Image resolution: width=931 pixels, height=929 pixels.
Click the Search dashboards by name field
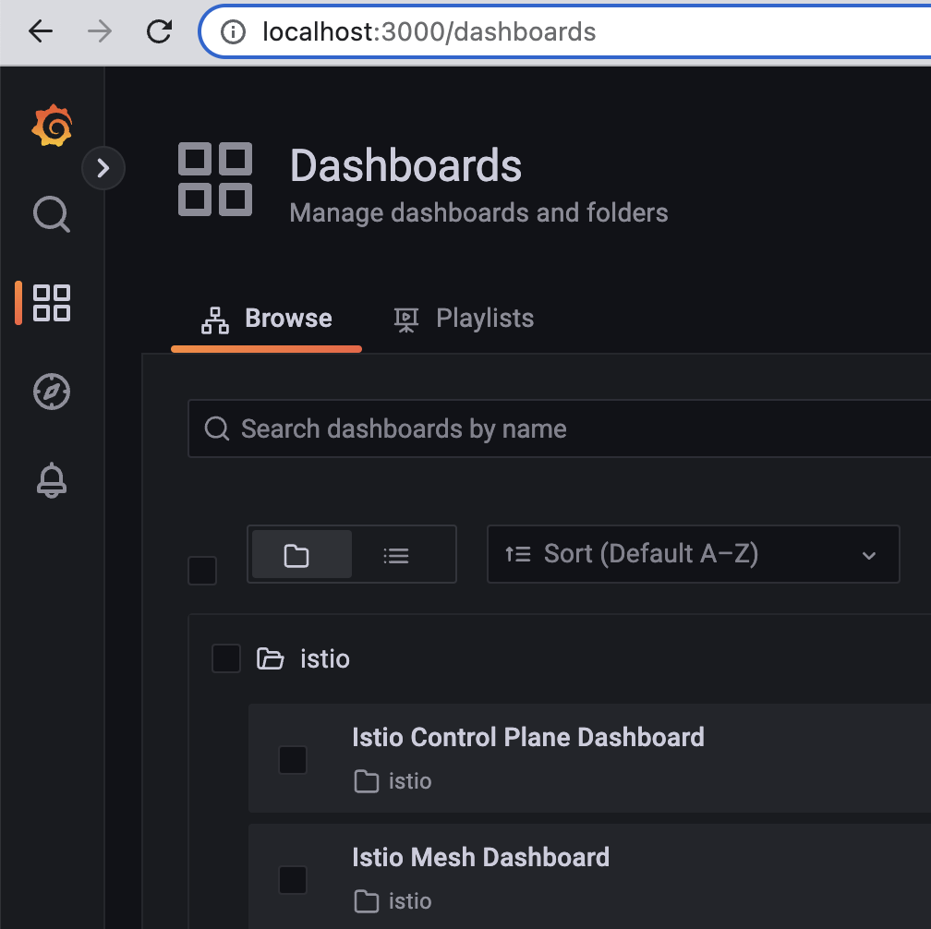tap(560, 428)
